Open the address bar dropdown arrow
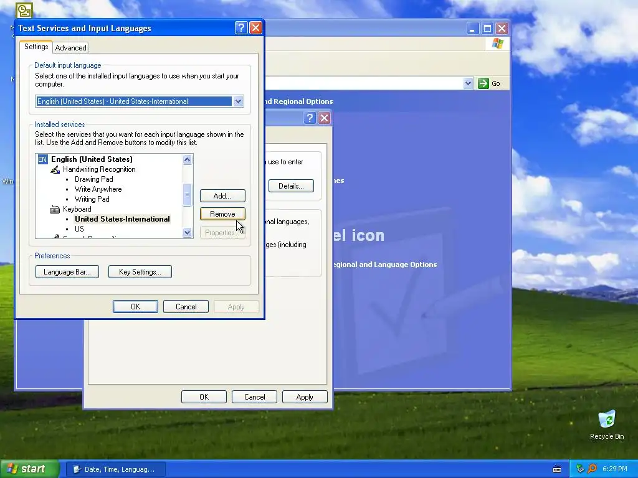Image resolution: width=638 pixels, height=478 pixels. pyautogui.click(x=468, y=83)
